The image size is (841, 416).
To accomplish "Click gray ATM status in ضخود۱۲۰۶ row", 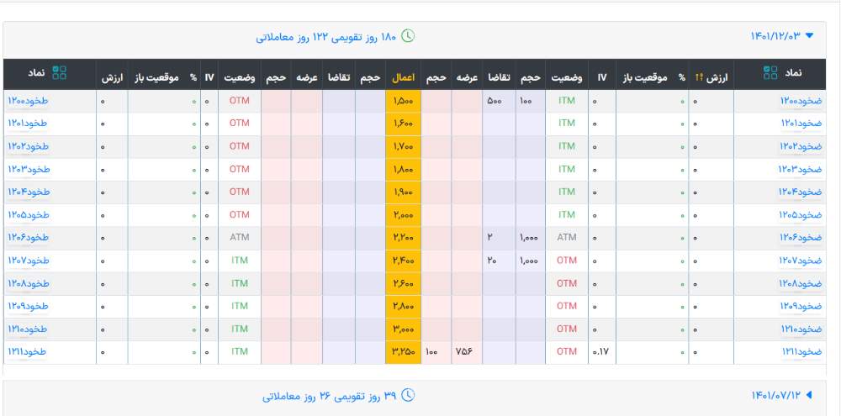I will click(x=566, y=238).
